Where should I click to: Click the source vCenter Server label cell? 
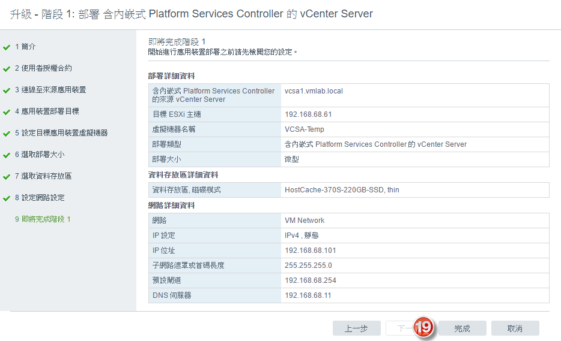[214, 95]
